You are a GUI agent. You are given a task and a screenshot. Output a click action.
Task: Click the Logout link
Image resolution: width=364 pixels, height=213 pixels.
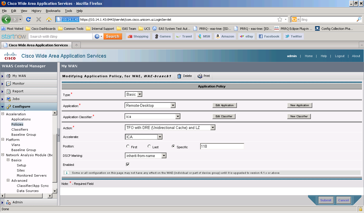click(x=340, y=56)
